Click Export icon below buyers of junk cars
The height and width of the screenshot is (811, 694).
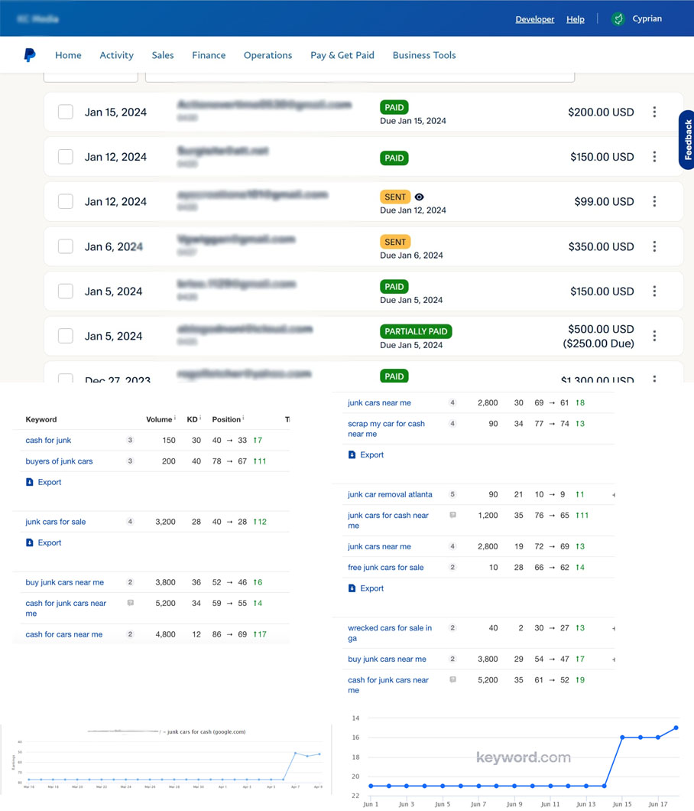coord(30,482)
